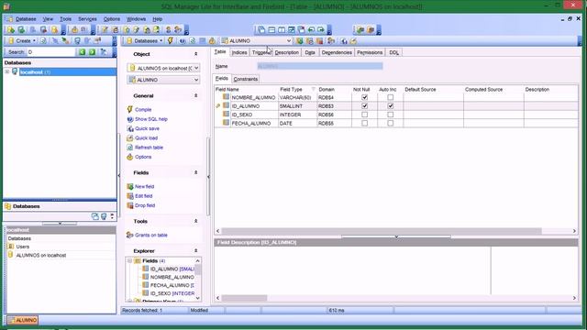Enable Auto Inc for NOMBRE_ALUMNO

coord(390,97)
